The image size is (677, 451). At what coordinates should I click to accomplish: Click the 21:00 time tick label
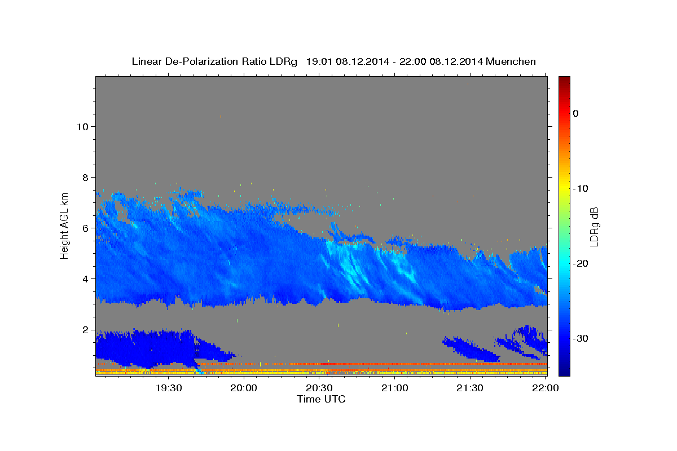coord(395,388)
